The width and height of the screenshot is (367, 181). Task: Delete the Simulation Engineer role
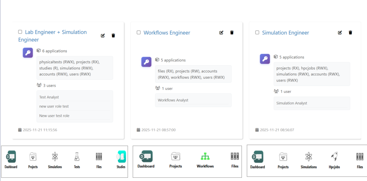coord(351,33)
